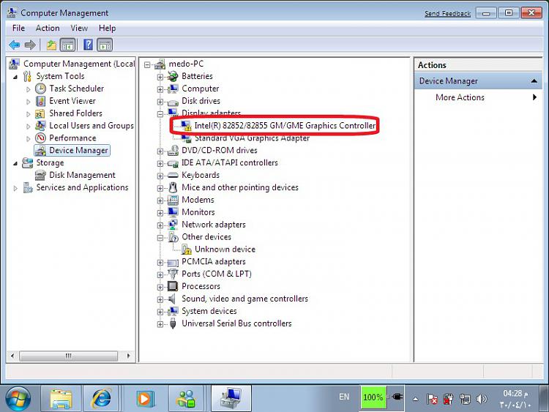Select Intel(R) 82852/82855 GM/GME Graphics Controller
The height and width of the screenshot is (412, 549).
click(x=285, y=126)
